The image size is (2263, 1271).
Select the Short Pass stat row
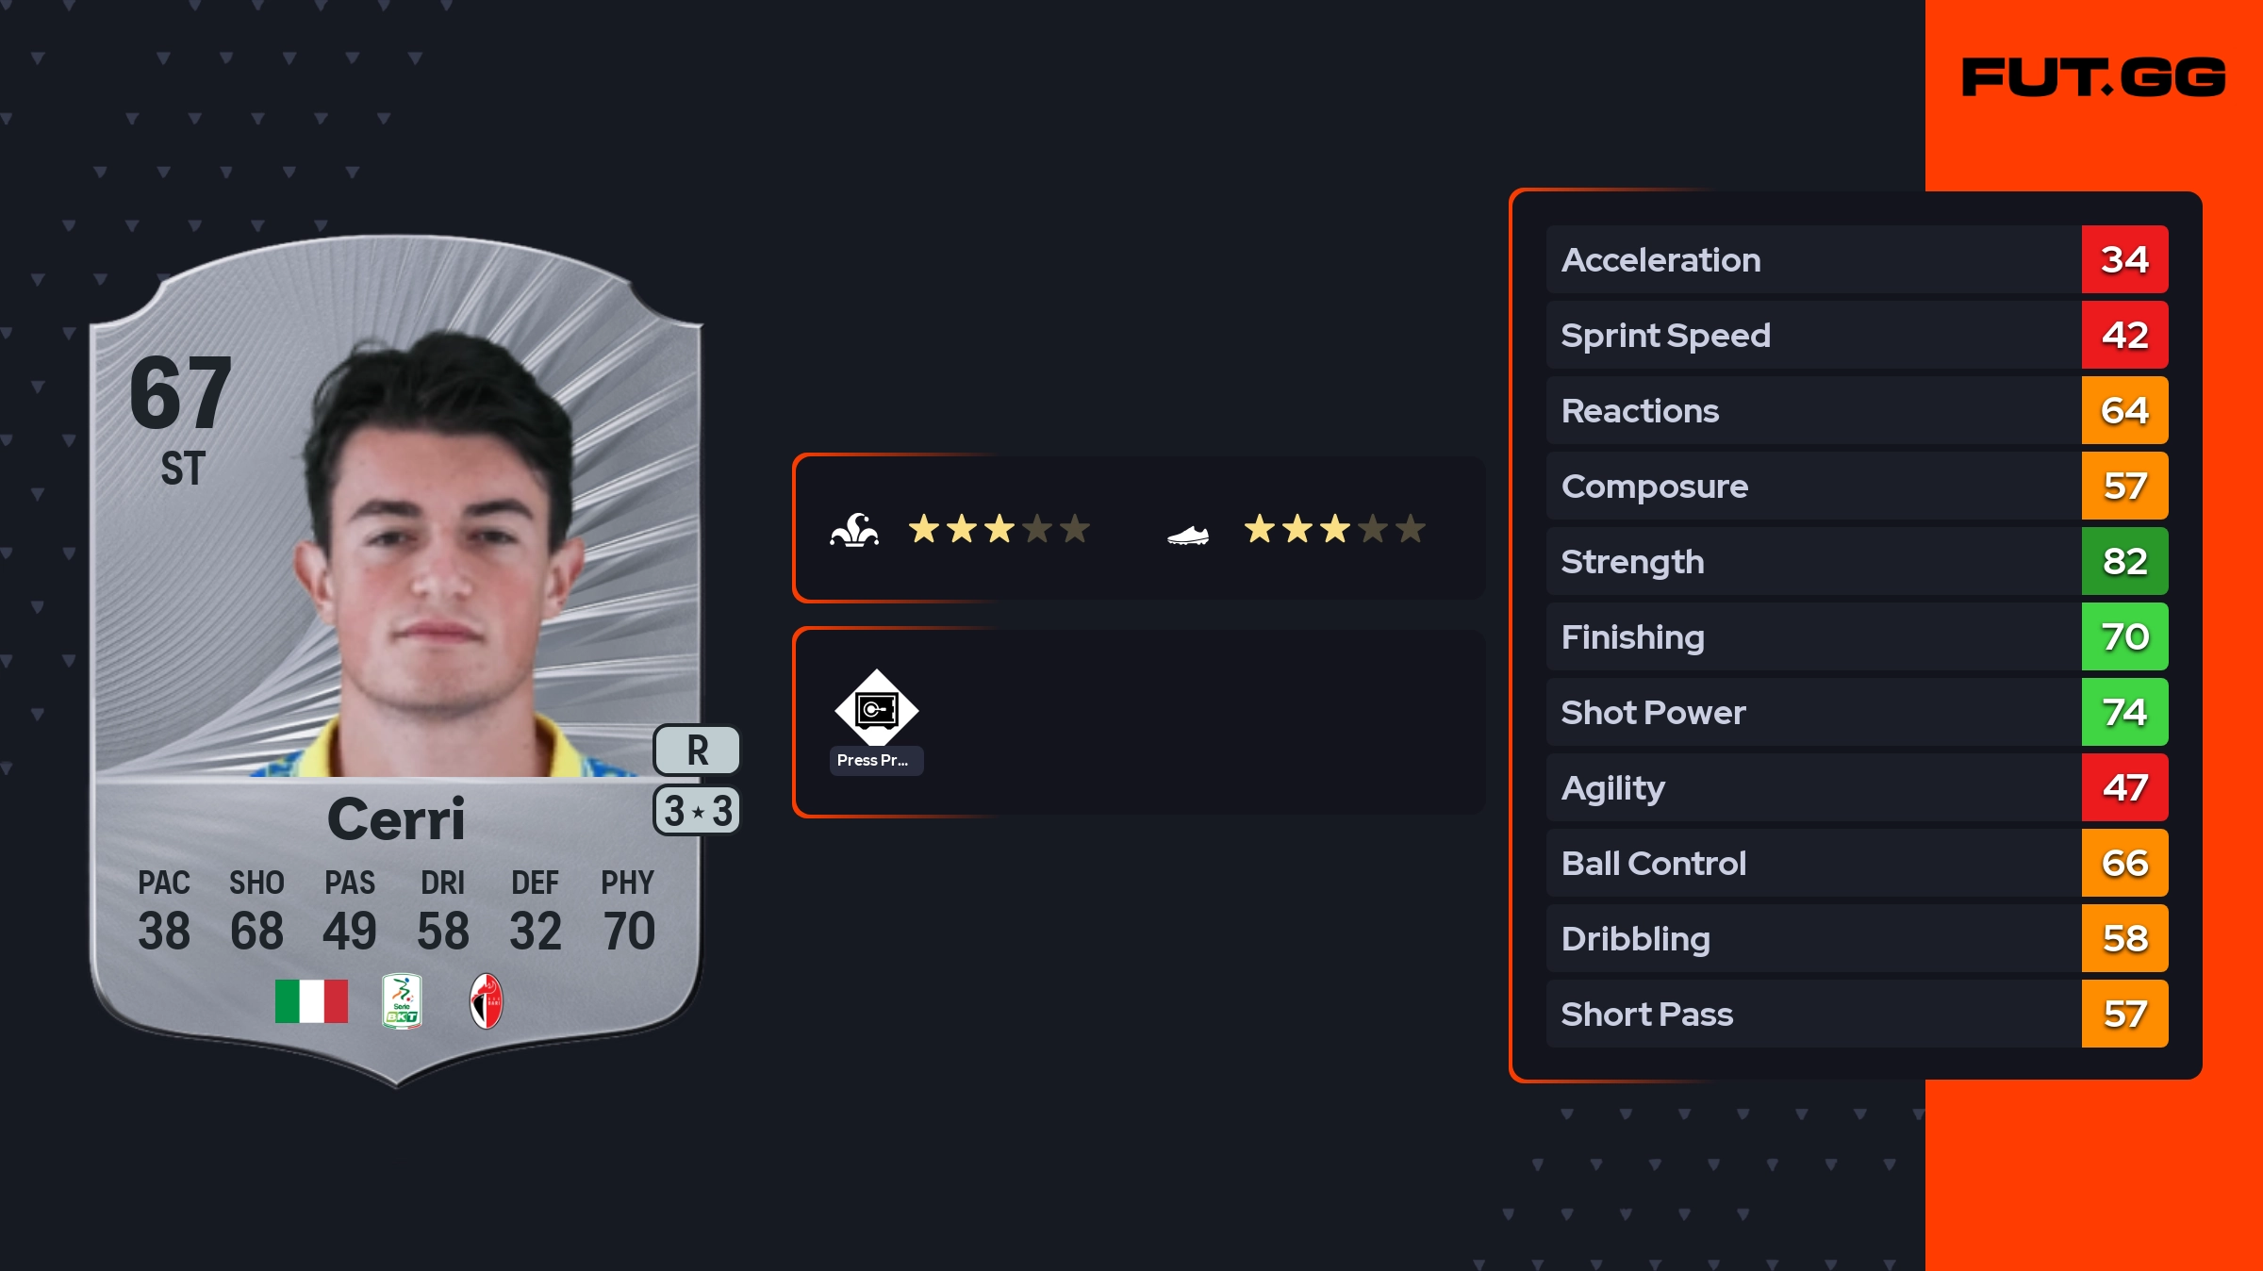[1810, 1014]
